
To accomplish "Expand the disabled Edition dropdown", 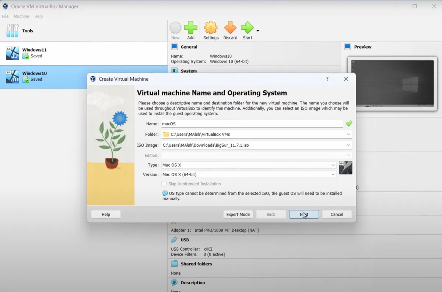I will click(348, 155).
